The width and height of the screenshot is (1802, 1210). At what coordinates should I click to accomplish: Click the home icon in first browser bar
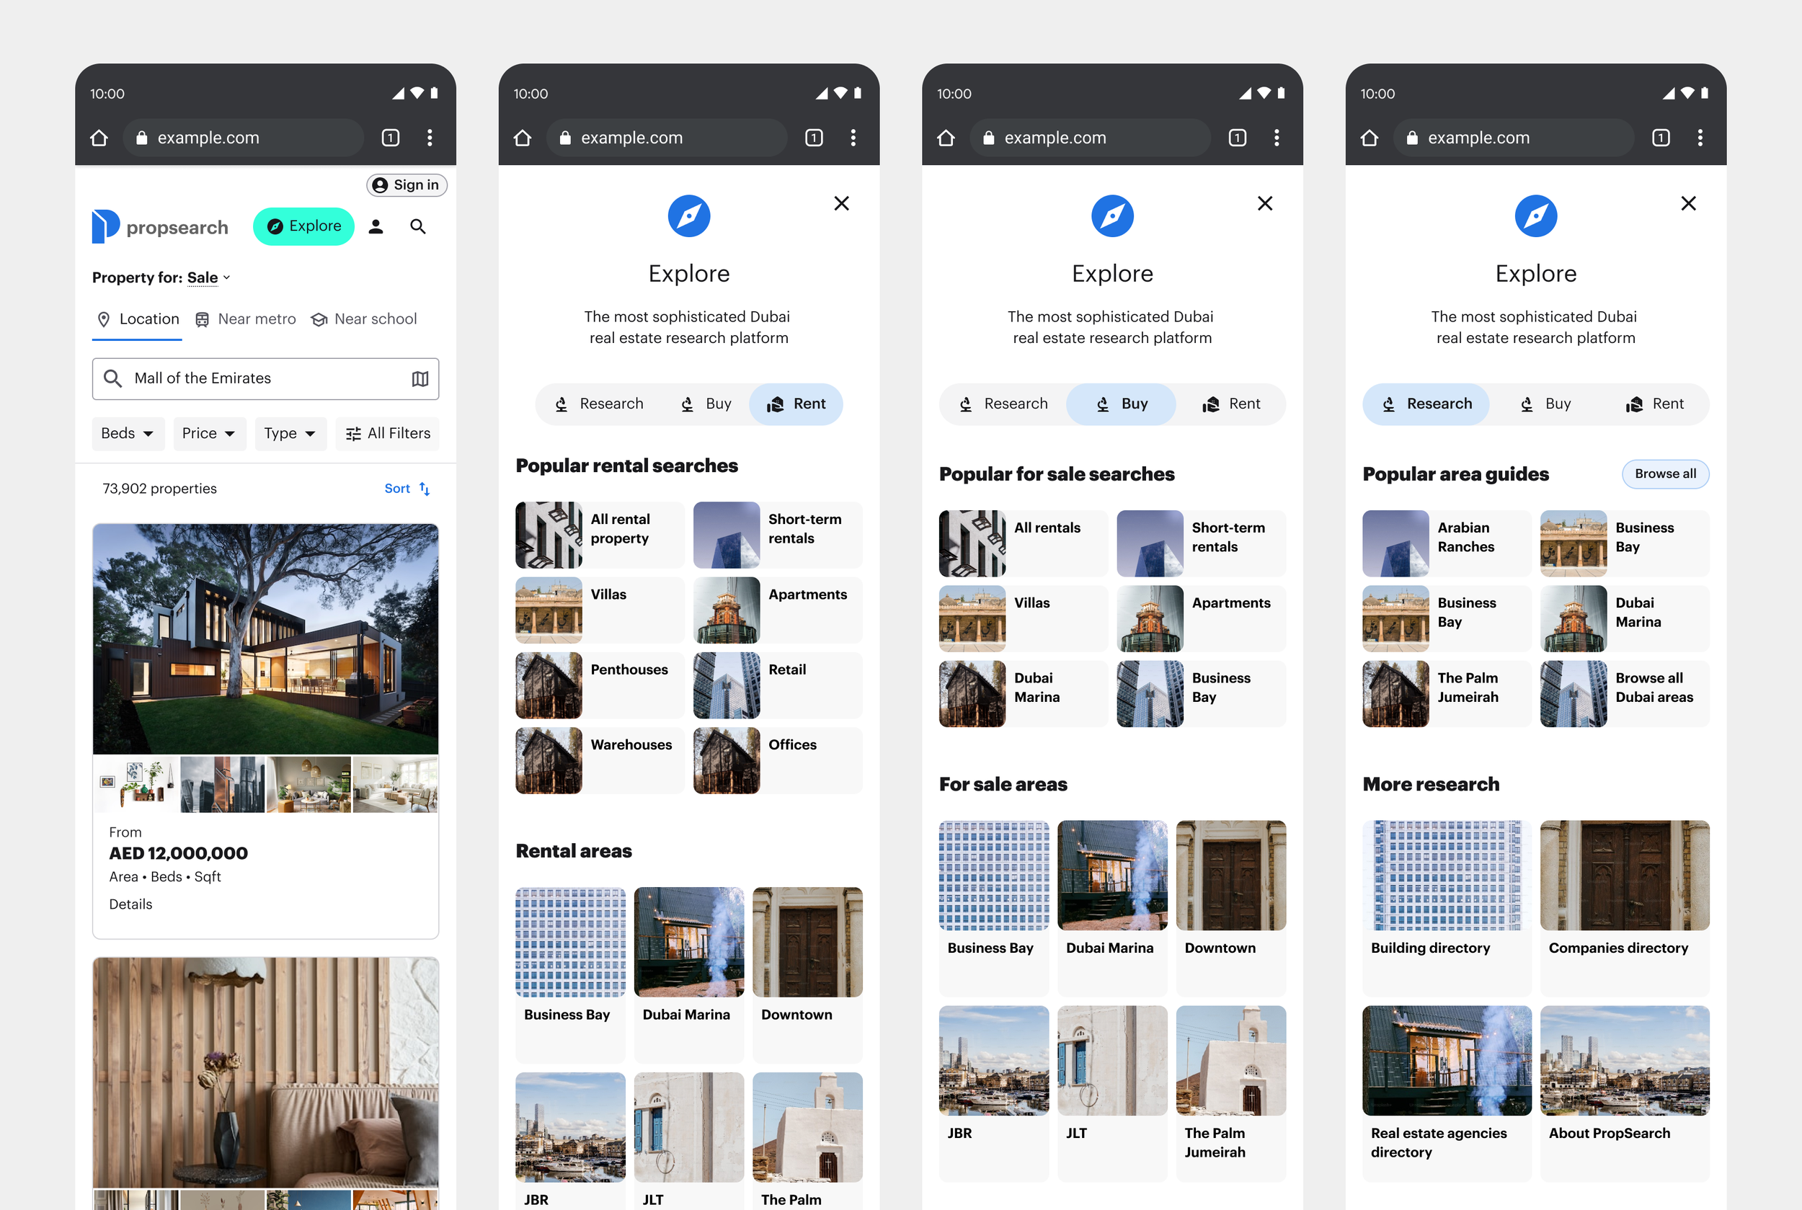(99, 138)
